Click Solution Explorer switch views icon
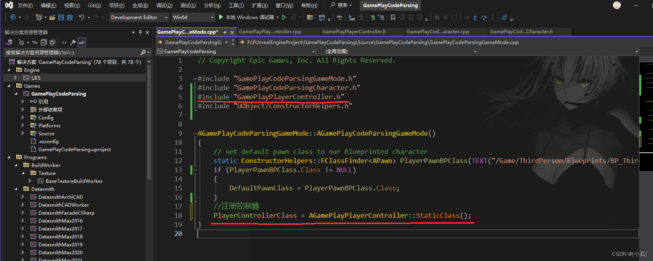This screenshot has width=653, height=261. 9,42
